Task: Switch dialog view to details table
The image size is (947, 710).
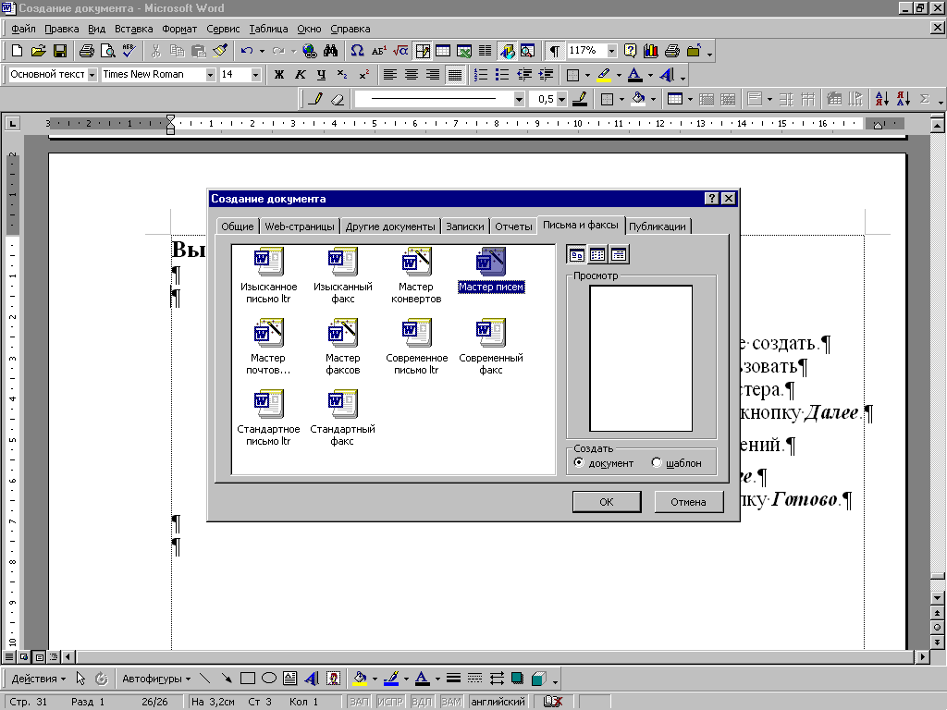Action: (619, 255)
